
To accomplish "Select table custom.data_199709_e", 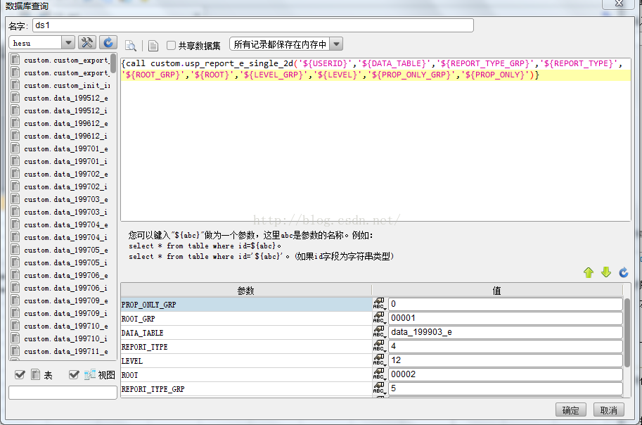I will click(66, 300).
